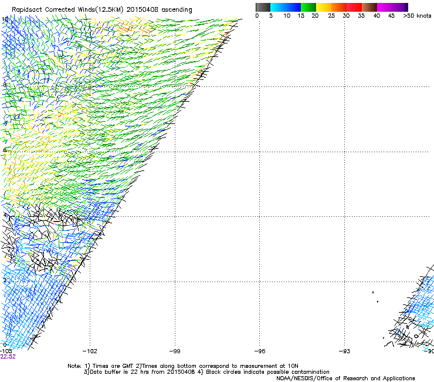
Task: Click the 'Data buffer is 22 hrs' footnote line
Action: [206, 372]
